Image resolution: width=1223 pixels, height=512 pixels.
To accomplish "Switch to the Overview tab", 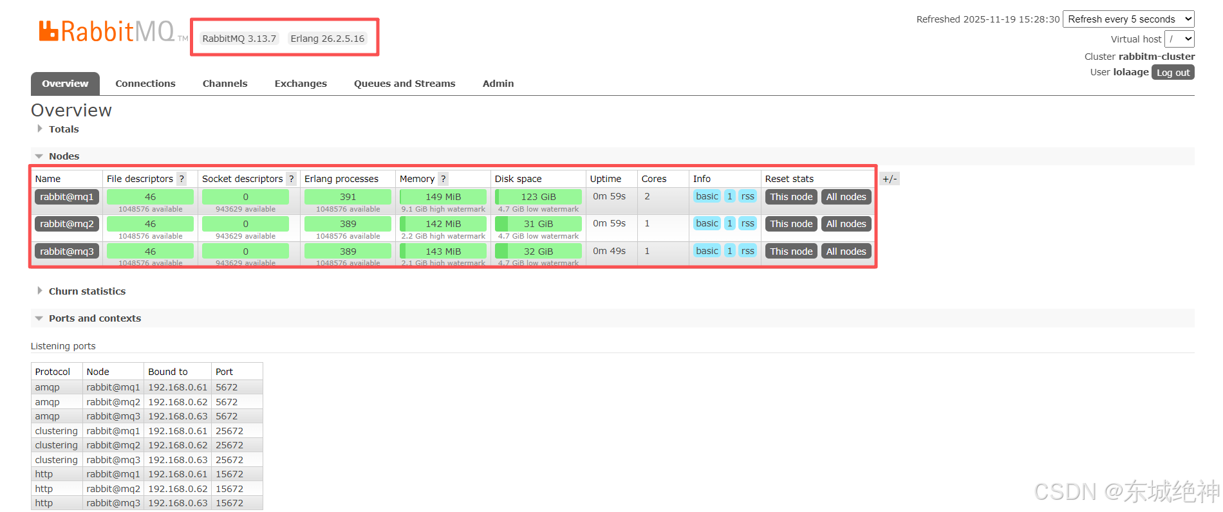I will click(x=65, y=84).
